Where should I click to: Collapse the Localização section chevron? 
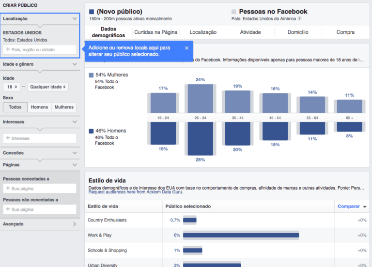75,19
